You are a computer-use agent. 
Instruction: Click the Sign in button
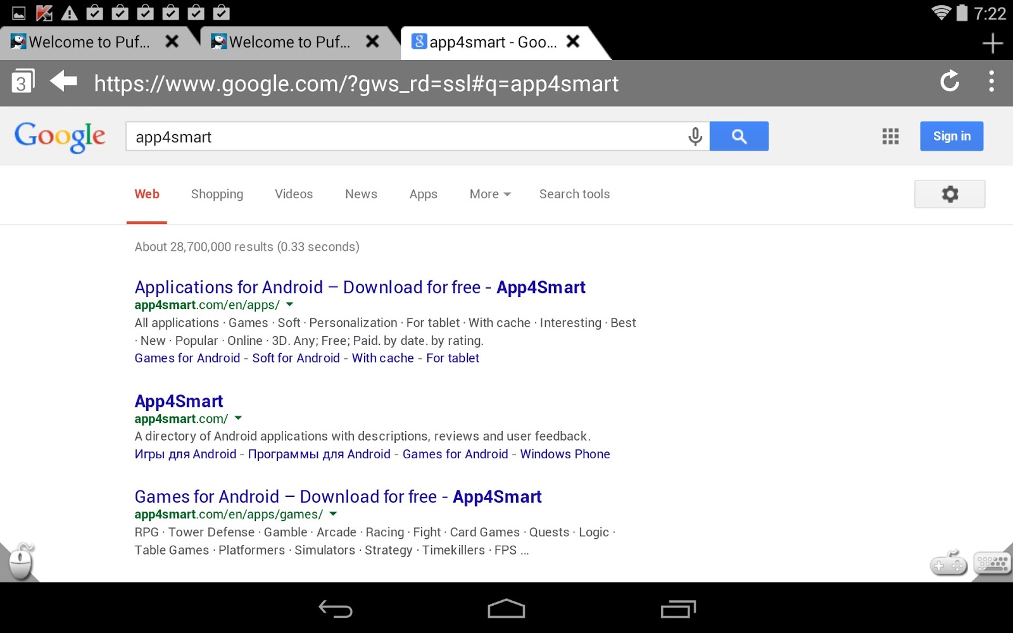coord(952,136)
